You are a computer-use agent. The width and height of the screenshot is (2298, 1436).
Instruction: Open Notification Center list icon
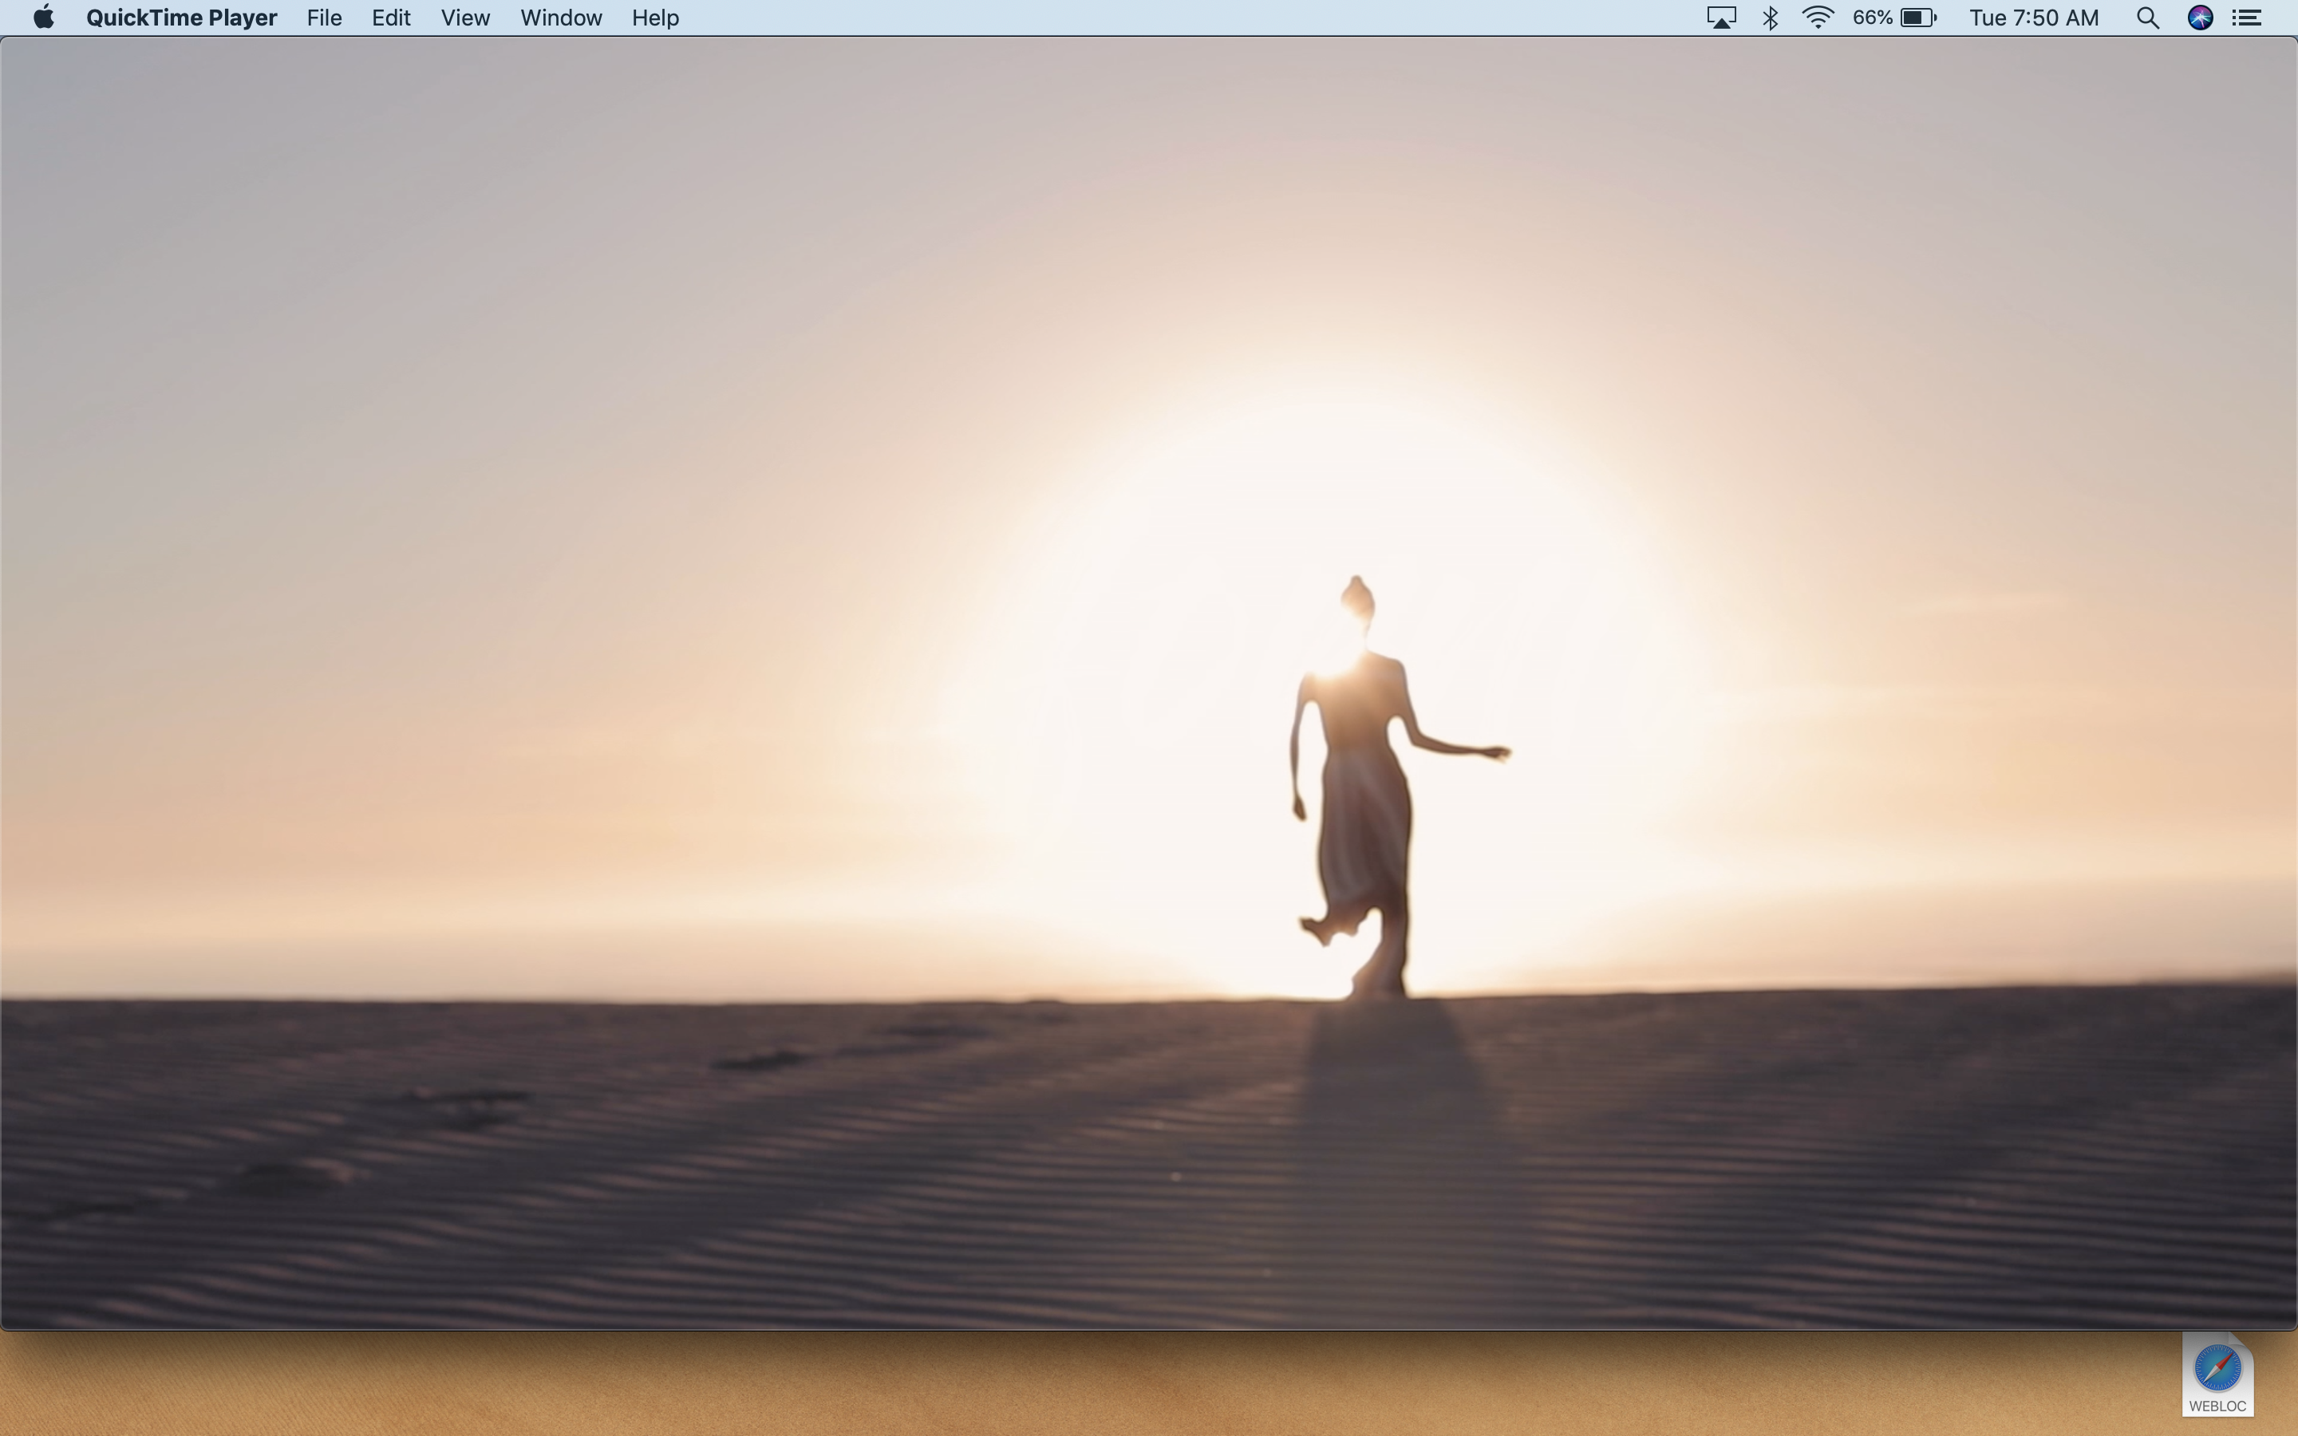click(2247, 18)
